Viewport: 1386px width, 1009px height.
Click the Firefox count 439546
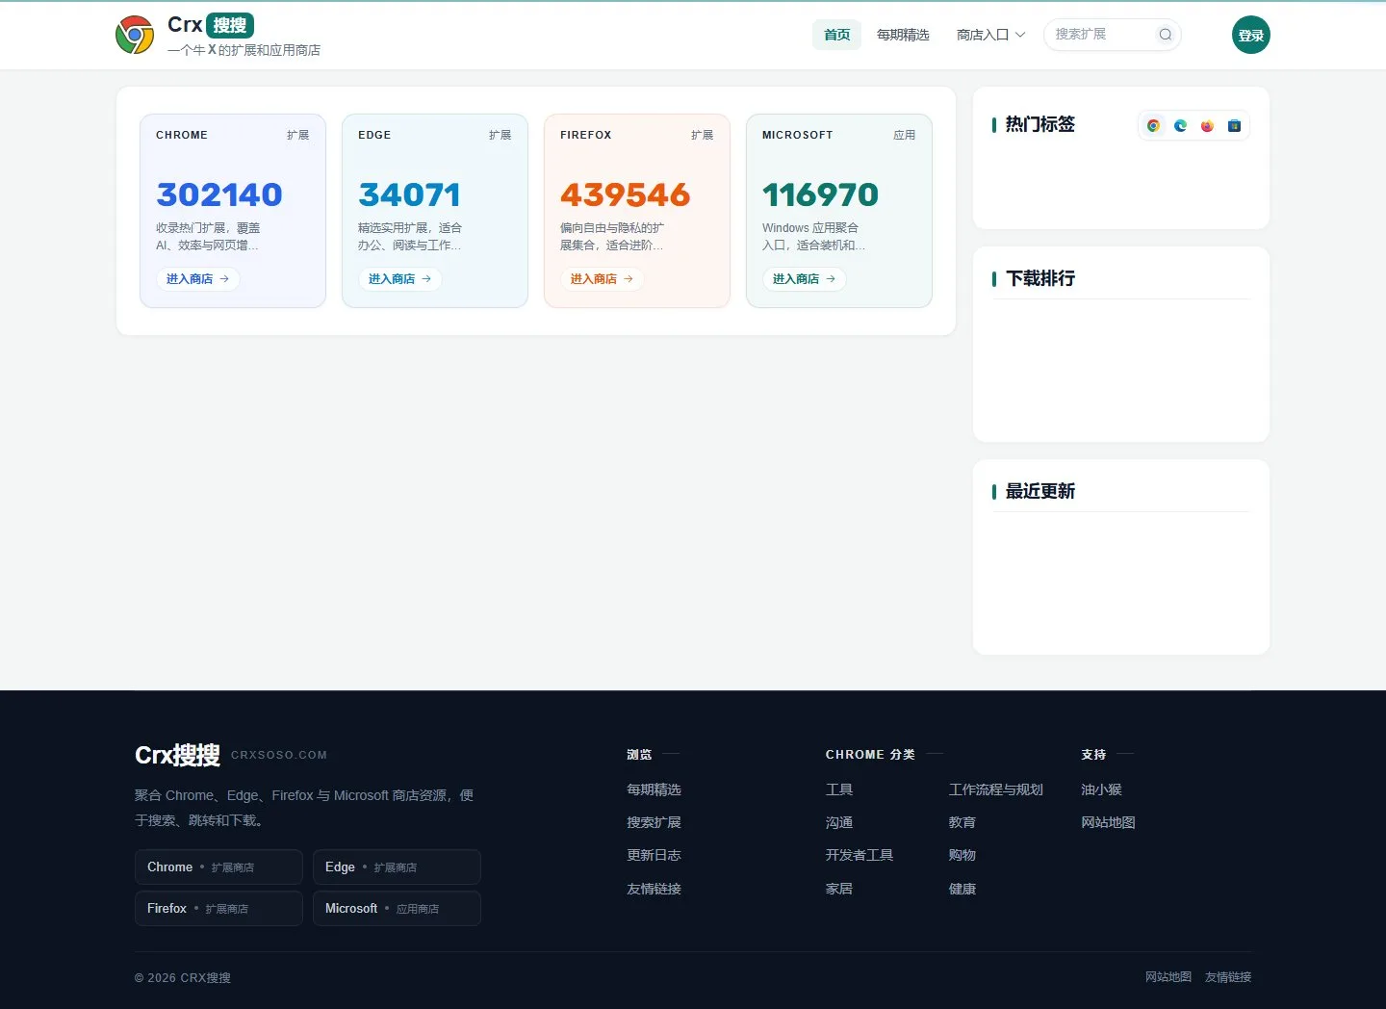tap(626, 194)
